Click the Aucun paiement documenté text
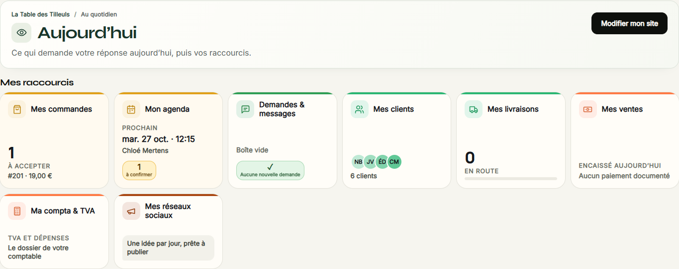Viewport: 679px width, 269px height. click(x=624, y=176)
